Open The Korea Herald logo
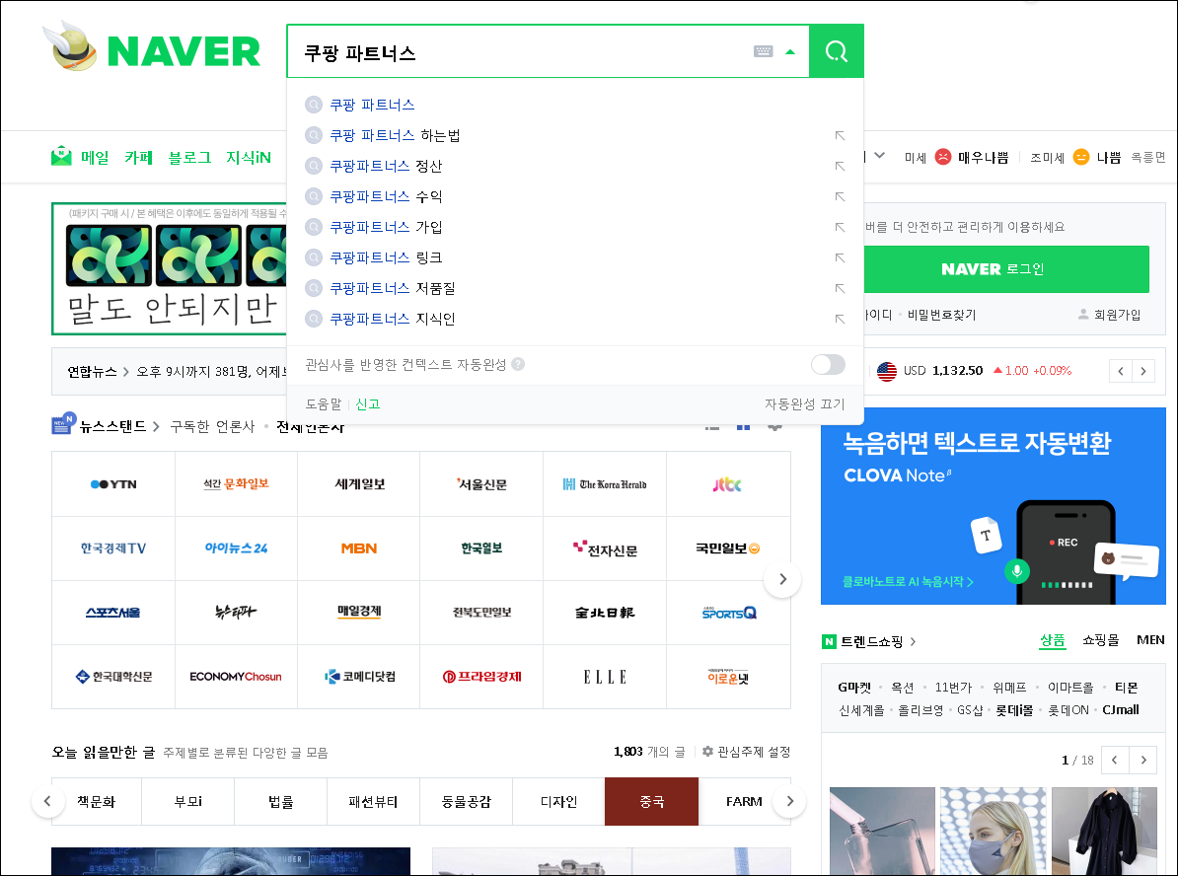This screenshot has width=1178, height=876. [x=605, y=483]
